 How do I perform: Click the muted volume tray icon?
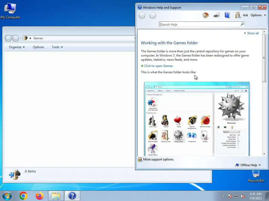(x=242, y=196)
